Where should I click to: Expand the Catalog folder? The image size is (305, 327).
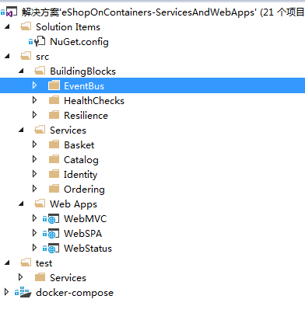[34, 159]
